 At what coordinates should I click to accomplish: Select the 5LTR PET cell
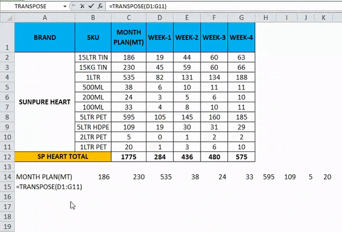tap(93, 117)
